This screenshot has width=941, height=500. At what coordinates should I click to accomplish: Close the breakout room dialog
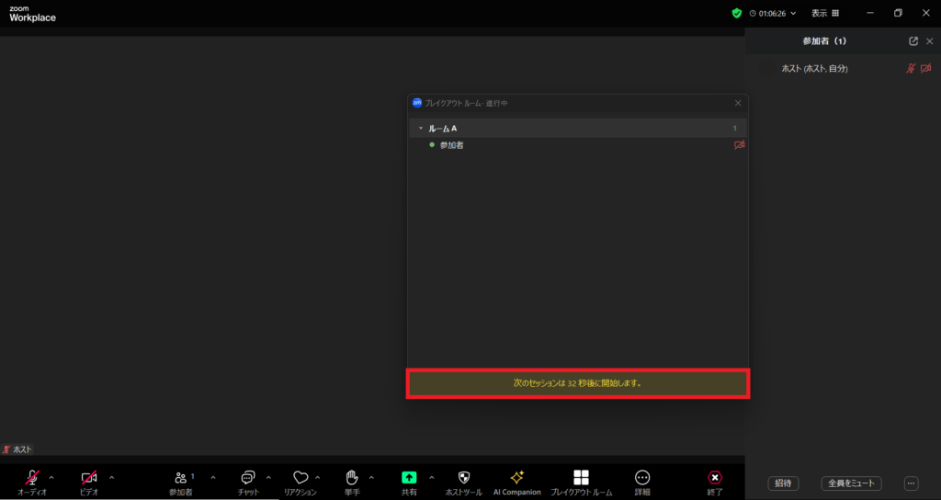[737, 103]
